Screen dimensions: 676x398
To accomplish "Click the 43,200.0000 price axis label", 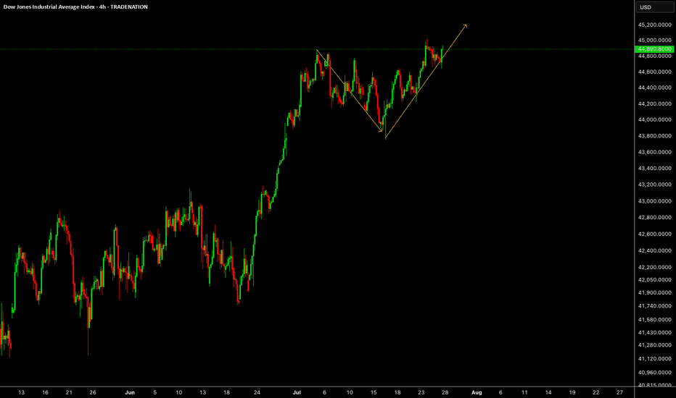I will coord(654,185).
